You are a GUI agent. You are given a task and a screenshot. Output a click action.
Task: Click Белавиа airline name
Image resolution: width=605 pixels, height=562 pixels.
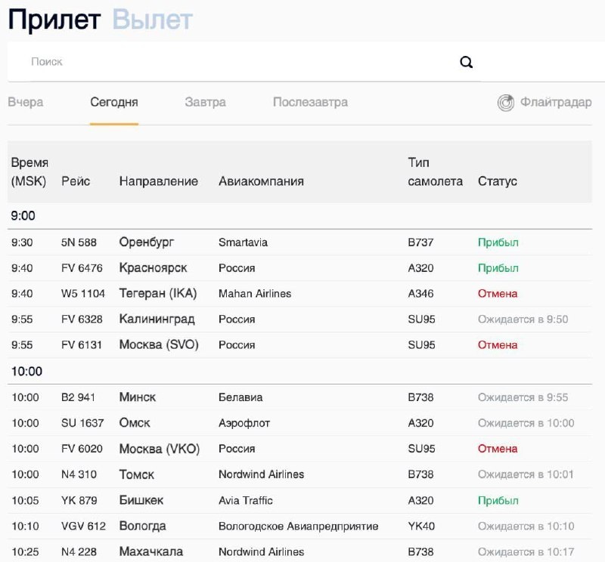pos(240,397)
